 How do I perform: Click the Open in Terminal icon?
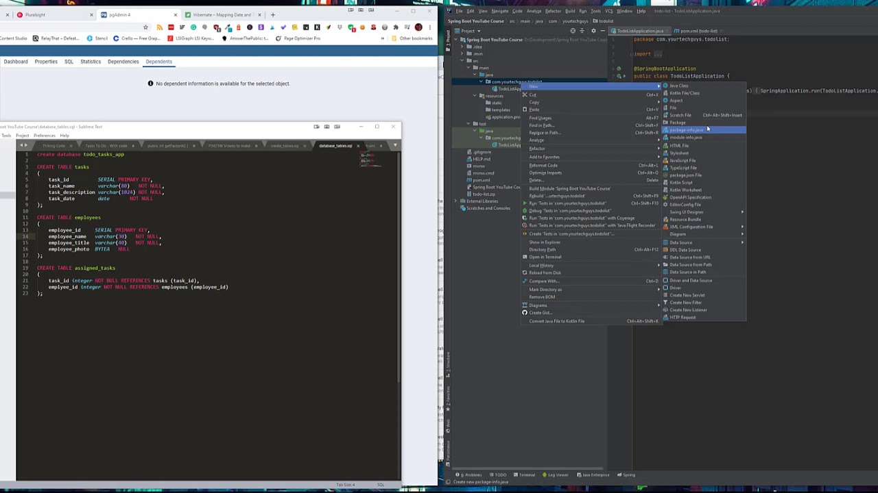point(525,257)
